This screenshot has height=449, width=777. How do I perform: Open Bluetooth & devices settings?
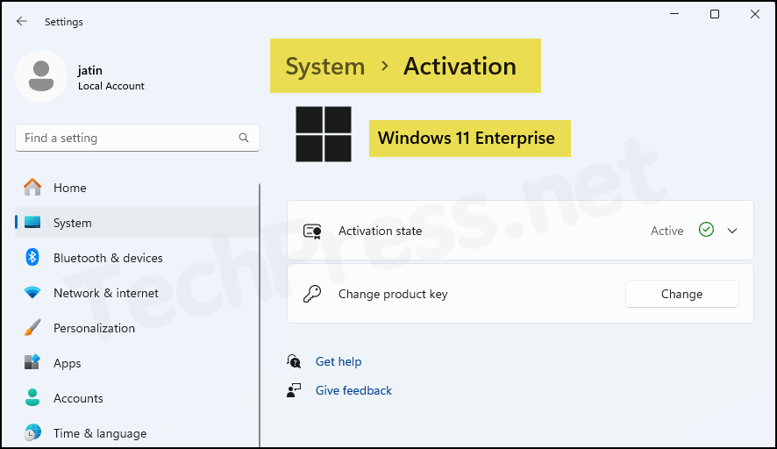pyautogui.click(x=137, y=258)
